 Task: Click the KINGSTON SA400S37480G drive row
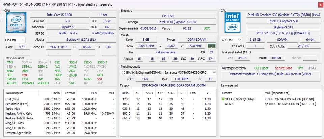coord(271,99)
